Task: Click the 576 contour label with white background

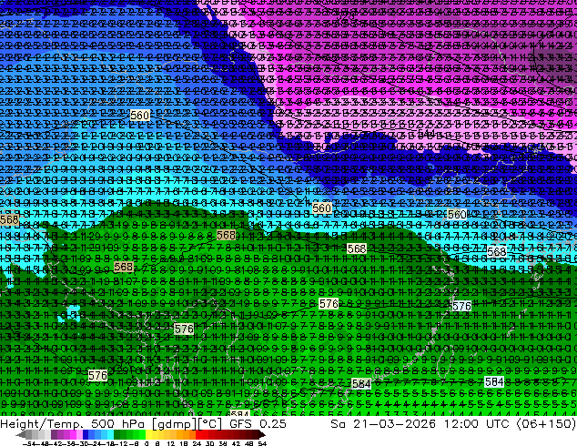Action: [x=461, y=306]
